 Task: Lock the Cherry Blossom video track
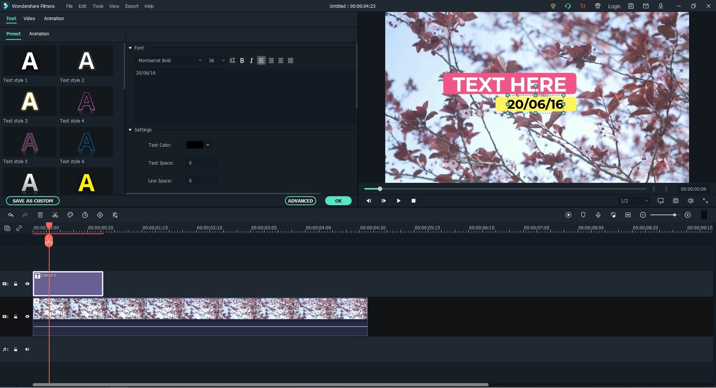[x=16, y=317]
